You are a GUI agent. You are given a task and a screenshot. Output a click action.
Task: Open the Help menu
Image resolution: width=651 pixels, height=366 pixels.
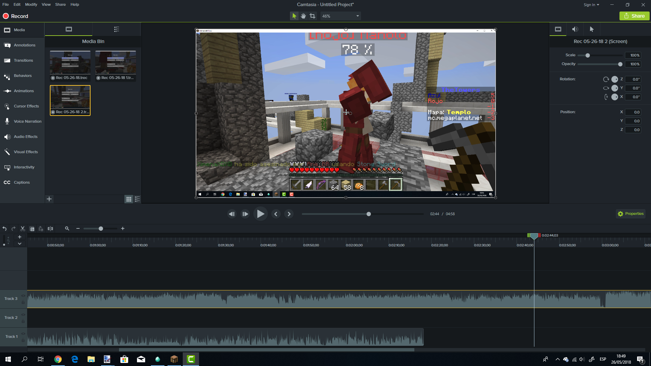pos(75,4)
